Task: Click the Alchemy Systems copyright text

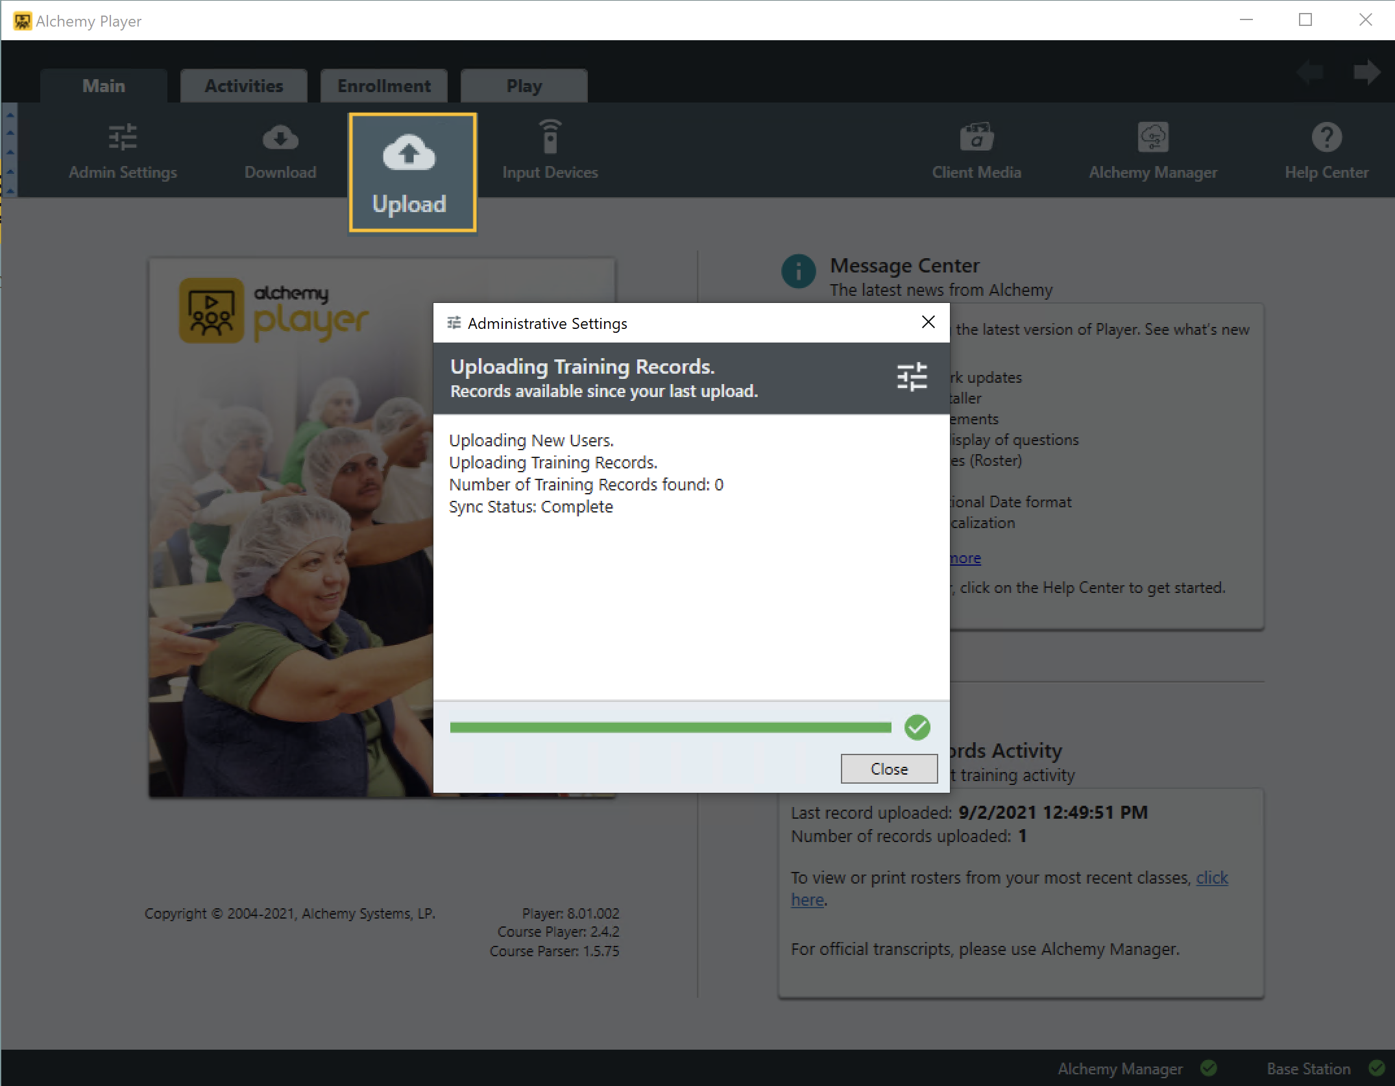Action: coord(290,913)
